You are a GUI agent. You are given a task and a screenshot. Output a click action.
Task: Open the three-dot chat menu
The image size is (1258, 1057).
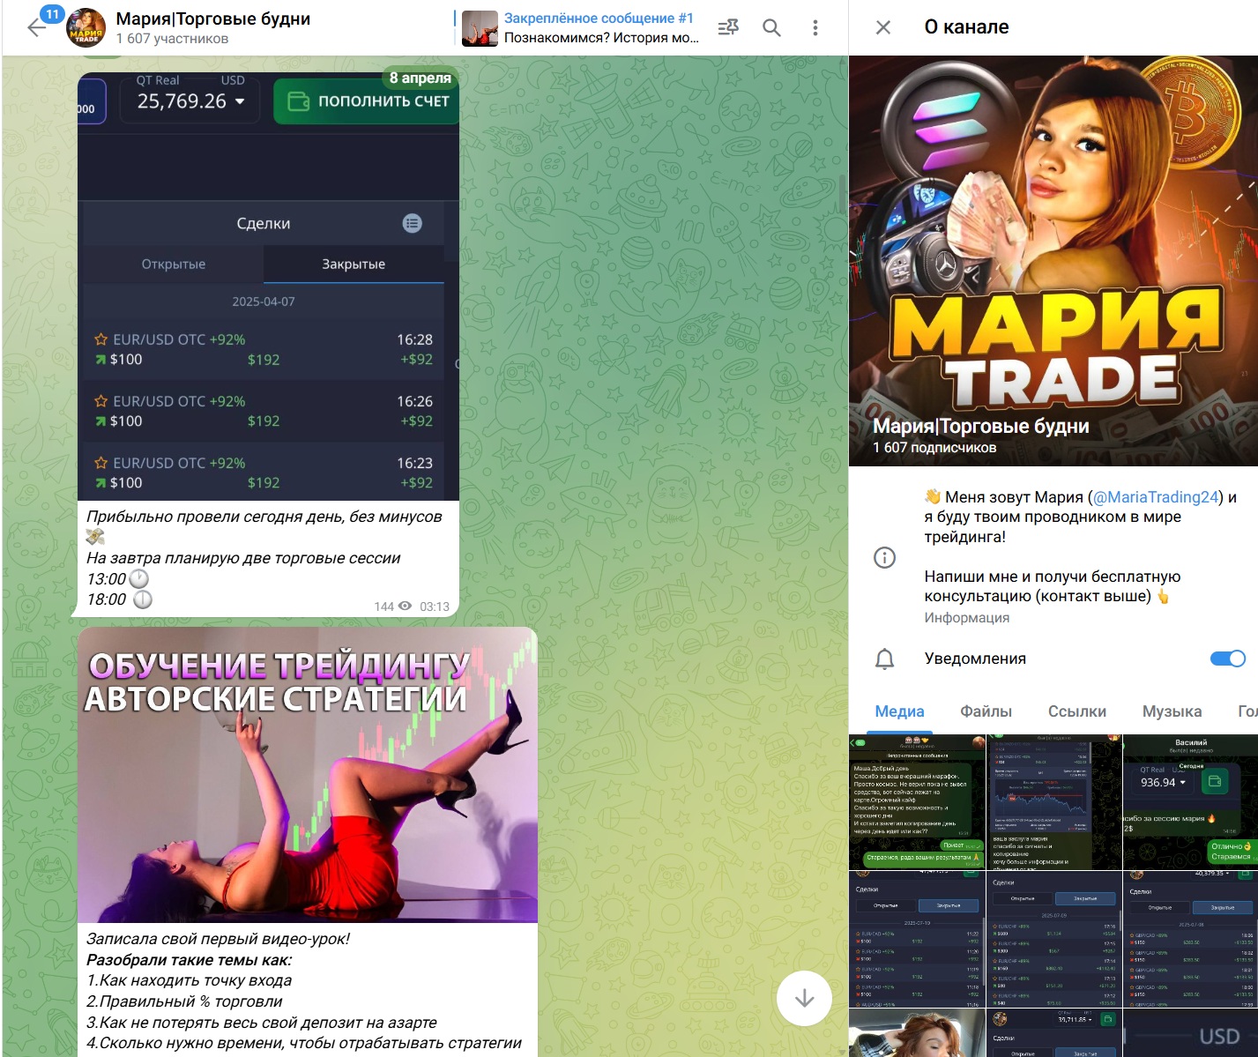815,27
